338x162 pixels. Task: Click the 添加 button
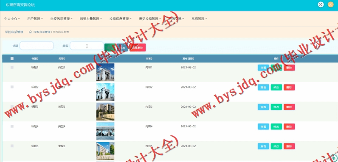[122, 47]
